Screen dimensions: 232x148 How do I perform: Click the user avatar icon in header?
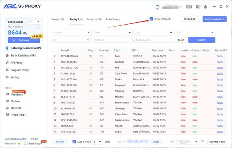[x=157, y=7]
